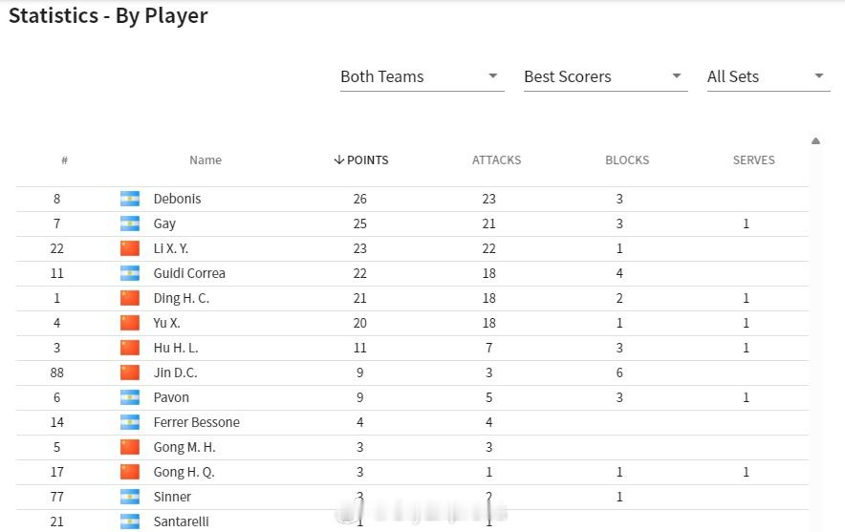Sort by the SERVES column header
Viewport: 845px width, 532px height.
[x=753, y=160]
